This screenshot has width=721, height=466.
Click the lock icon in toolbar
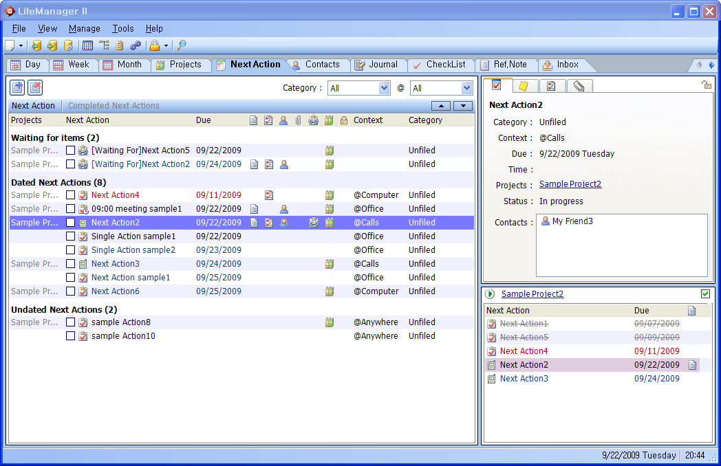click(155, 45)
